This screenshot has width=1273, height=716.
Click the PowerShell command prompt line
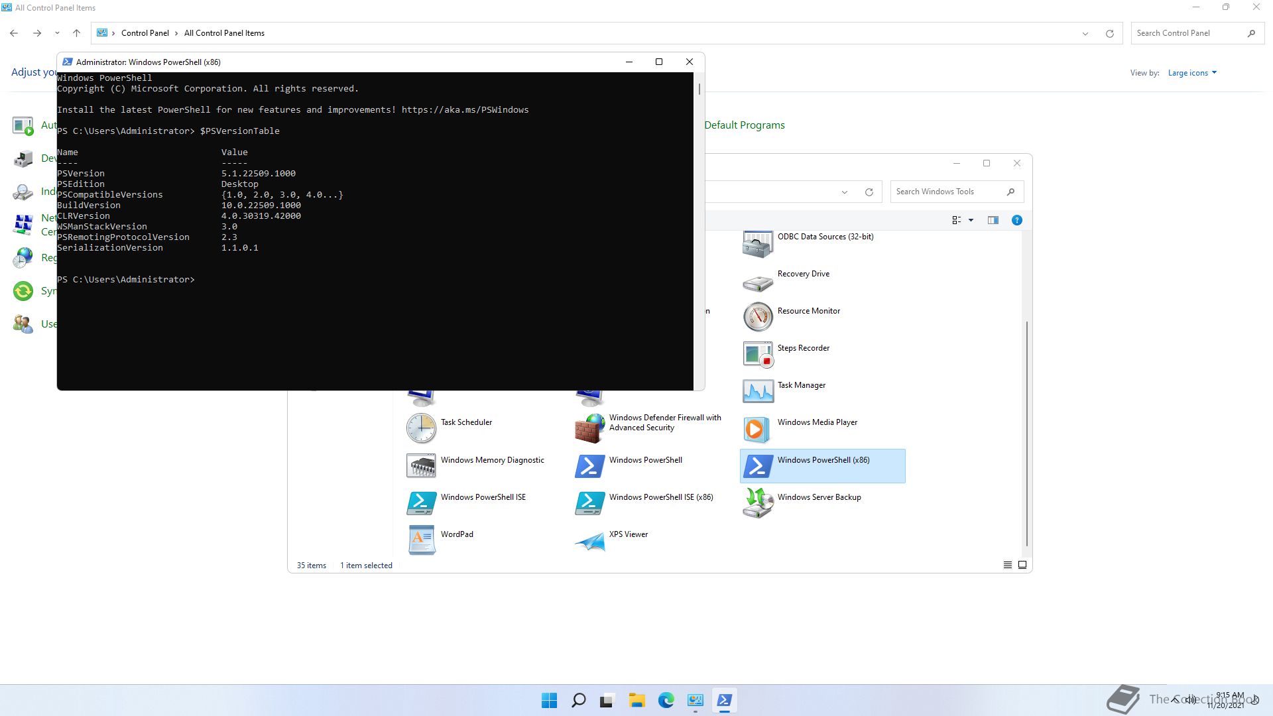126,280
